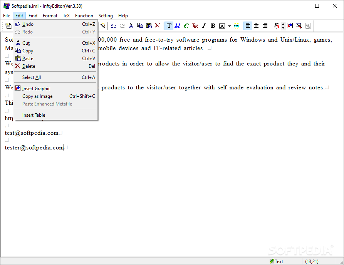344x265 pixels.
Task: Choose Copy from Edit menu
Action: tap(55, 51)
